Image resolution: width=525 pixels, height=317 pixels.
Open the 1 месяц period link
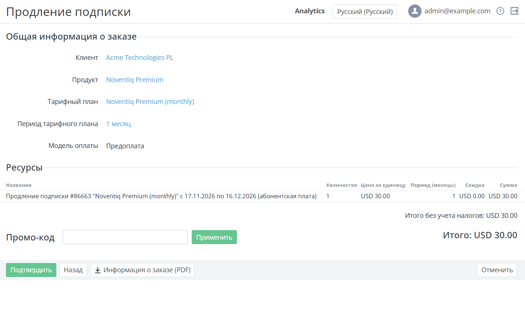point(119,124)
